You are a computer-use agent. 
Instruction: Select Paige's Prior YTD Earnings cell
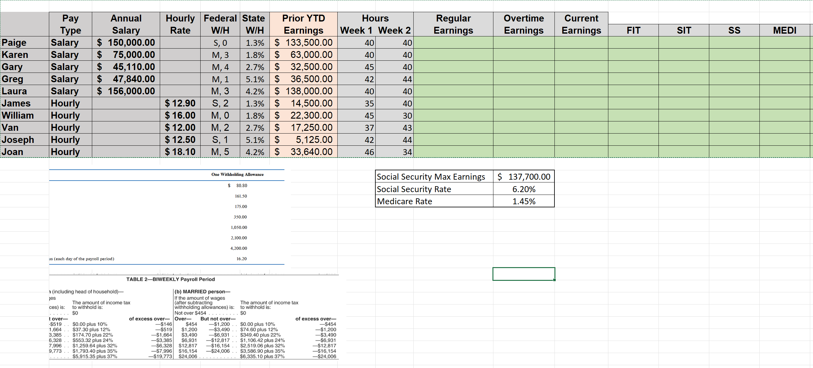[303, 42]
